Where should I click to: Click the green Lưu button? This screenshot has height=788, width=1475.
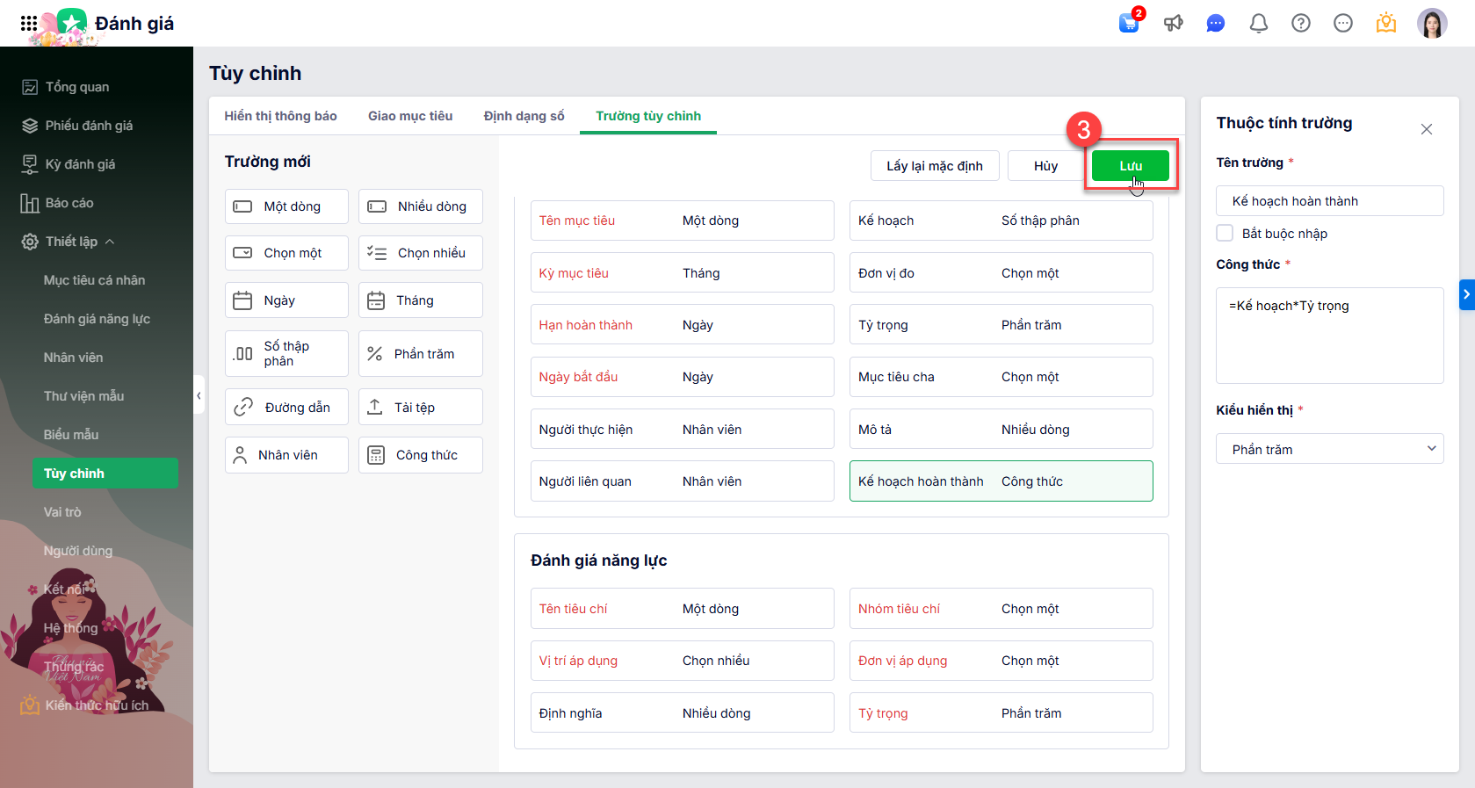click(1130, 165)
